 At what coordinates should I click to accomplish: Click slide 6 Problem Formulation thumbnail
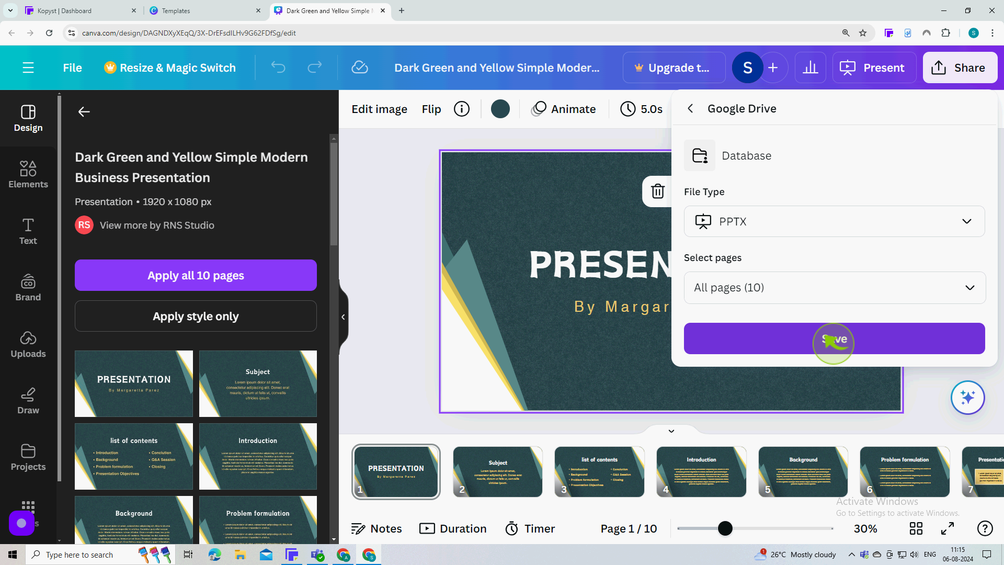click(x=905, y=471)
